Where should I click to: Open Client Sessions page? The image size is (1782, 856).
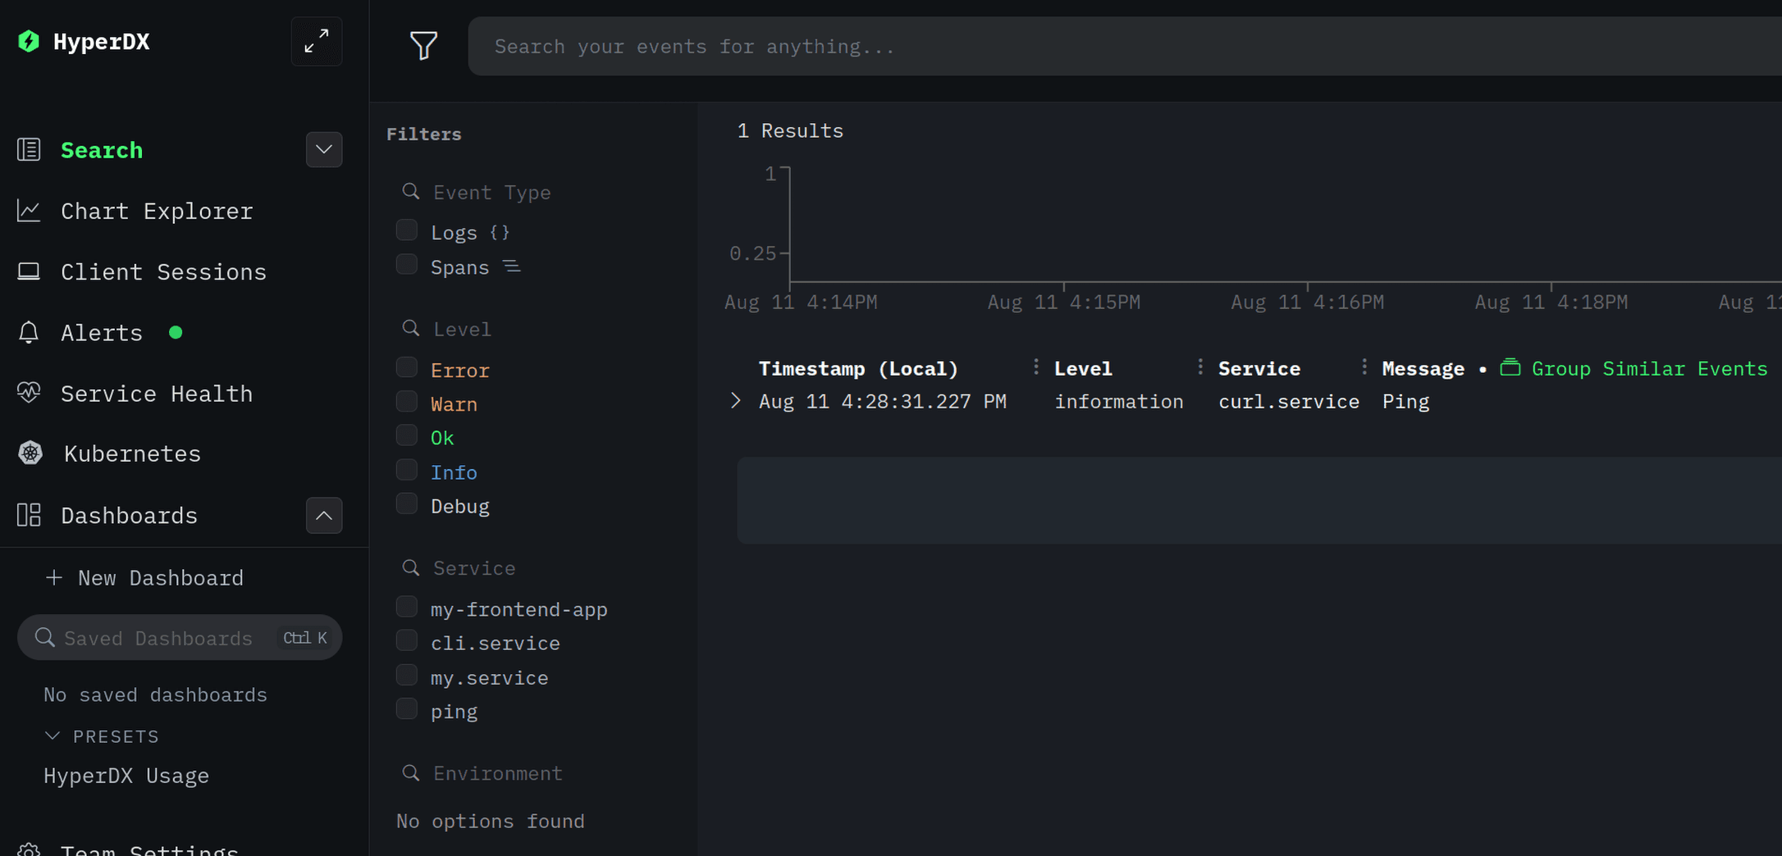[x=162, y=272]
